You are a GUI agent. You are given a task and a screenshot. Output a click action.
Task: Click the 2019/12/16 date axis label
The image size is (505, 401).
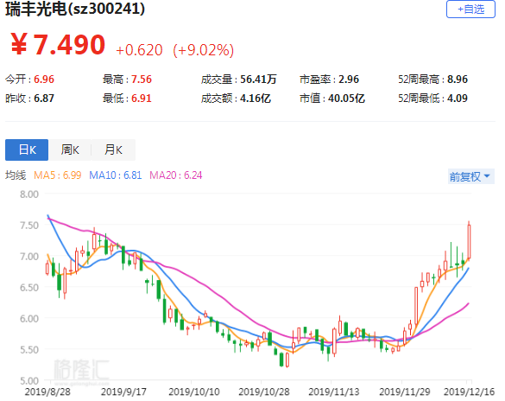(470, 392)
